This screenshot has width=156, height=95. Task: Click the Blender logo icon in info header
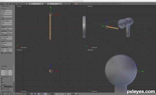pos(76,4)
